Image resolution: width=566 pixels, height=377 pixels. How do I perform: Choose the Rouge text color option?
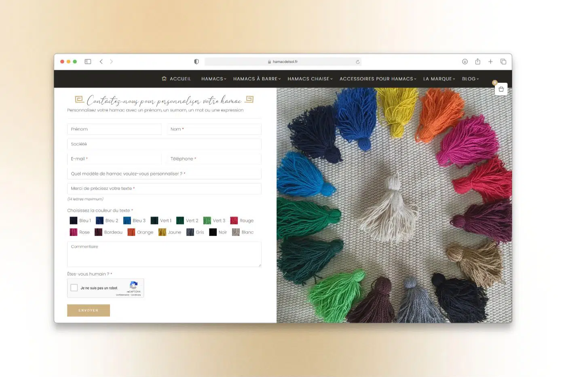pyautogui.click(x=234, y=221)
